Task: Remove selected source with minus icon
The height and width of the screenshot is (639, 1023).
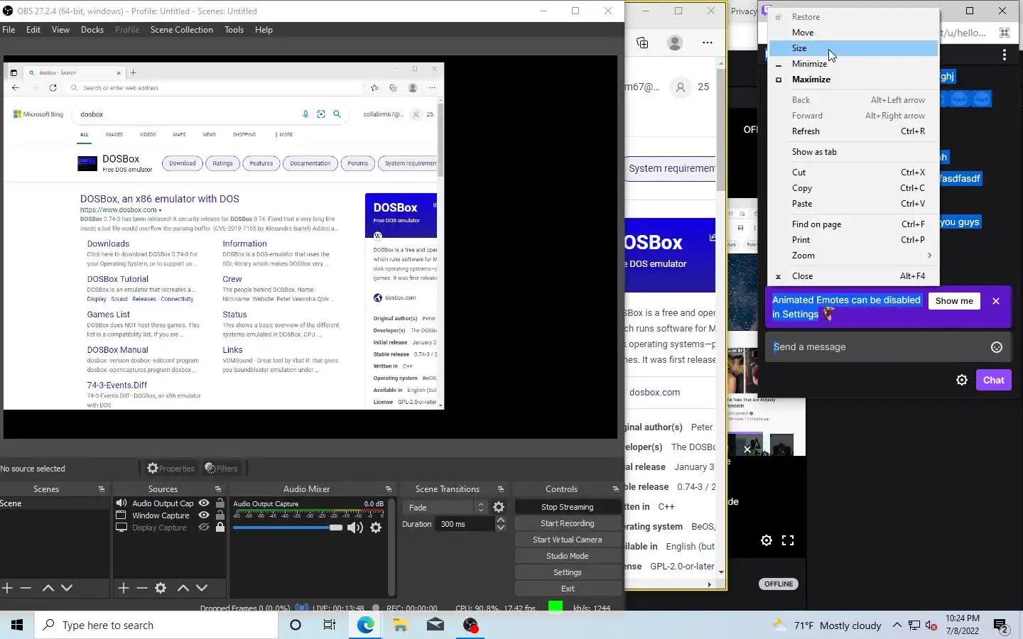Action: click(142, 588)
